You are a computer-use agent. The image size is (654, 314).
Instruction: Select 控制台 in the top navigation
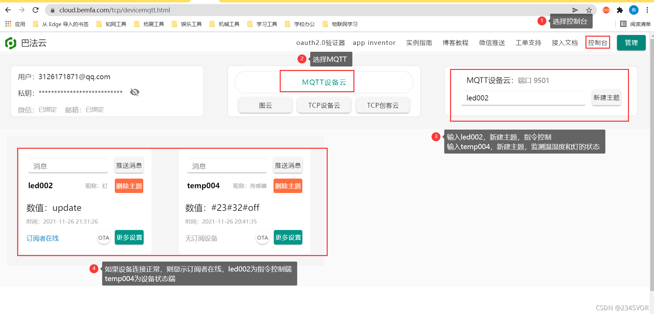597,43
